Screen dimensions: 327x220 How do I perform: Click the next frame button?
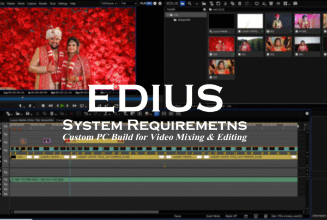coord(68,106)
